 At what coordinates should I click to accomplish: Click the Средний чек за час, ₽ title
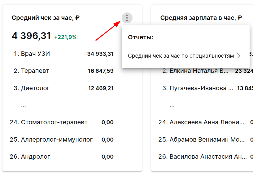pyautogui.click(x=46, y=18)
